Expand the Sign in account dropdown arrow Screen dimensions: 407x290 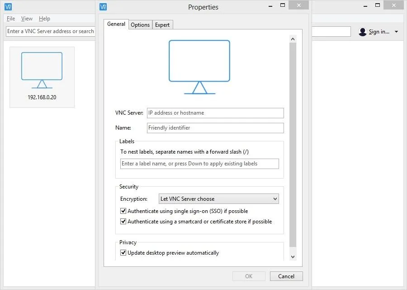point(396,32)
